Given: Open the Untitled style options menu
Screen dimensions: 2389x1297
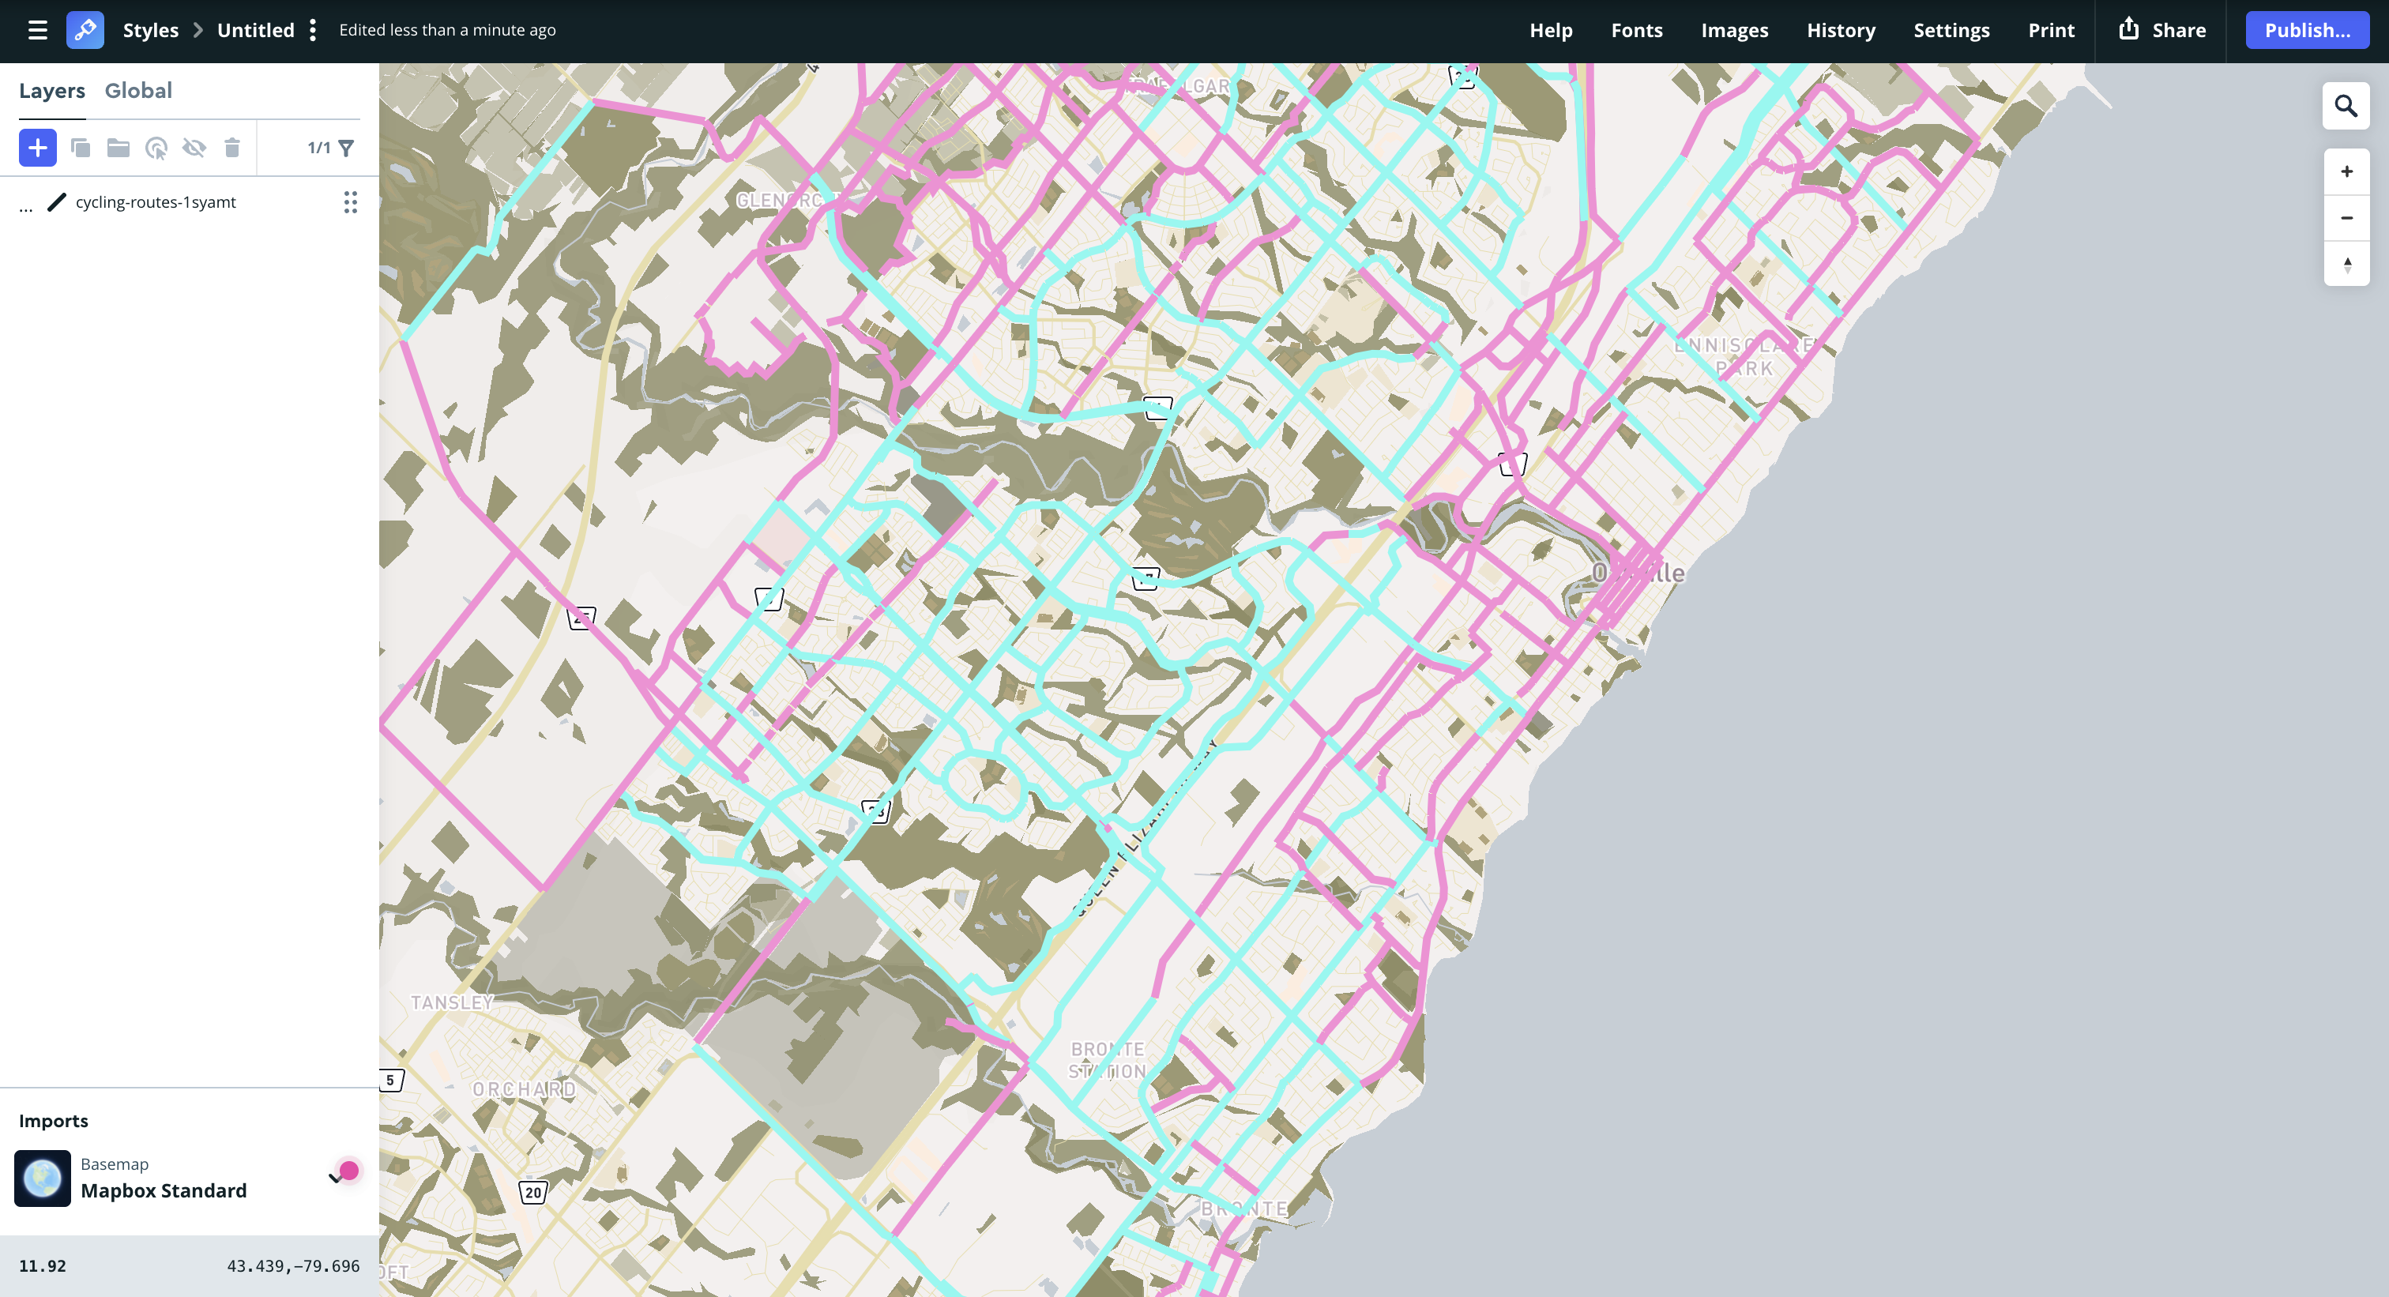Looking at the screenshot, I should pos(313,30).
